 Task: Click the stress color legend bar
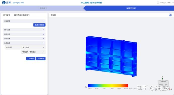108,86
